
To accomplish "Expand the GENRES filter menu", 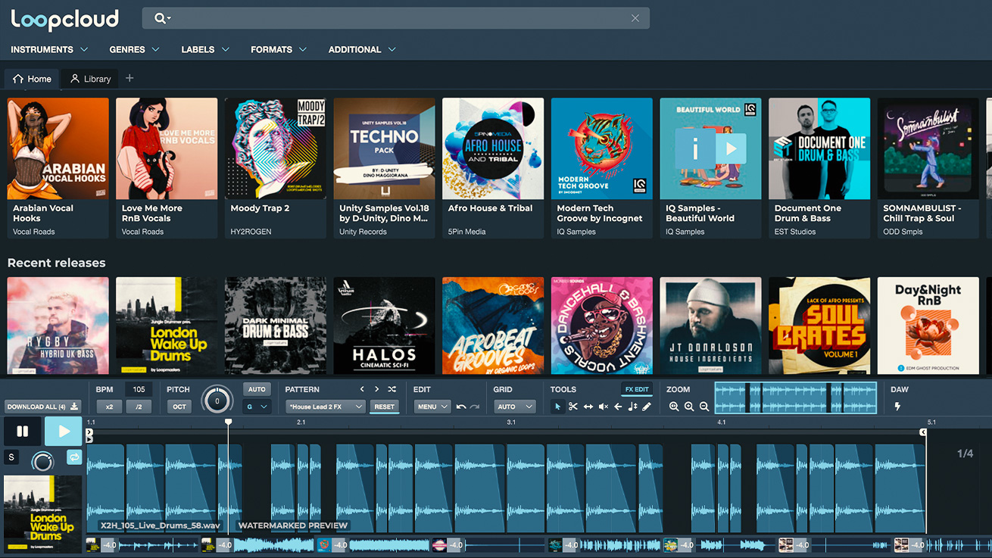I will (x=134, y=49).
